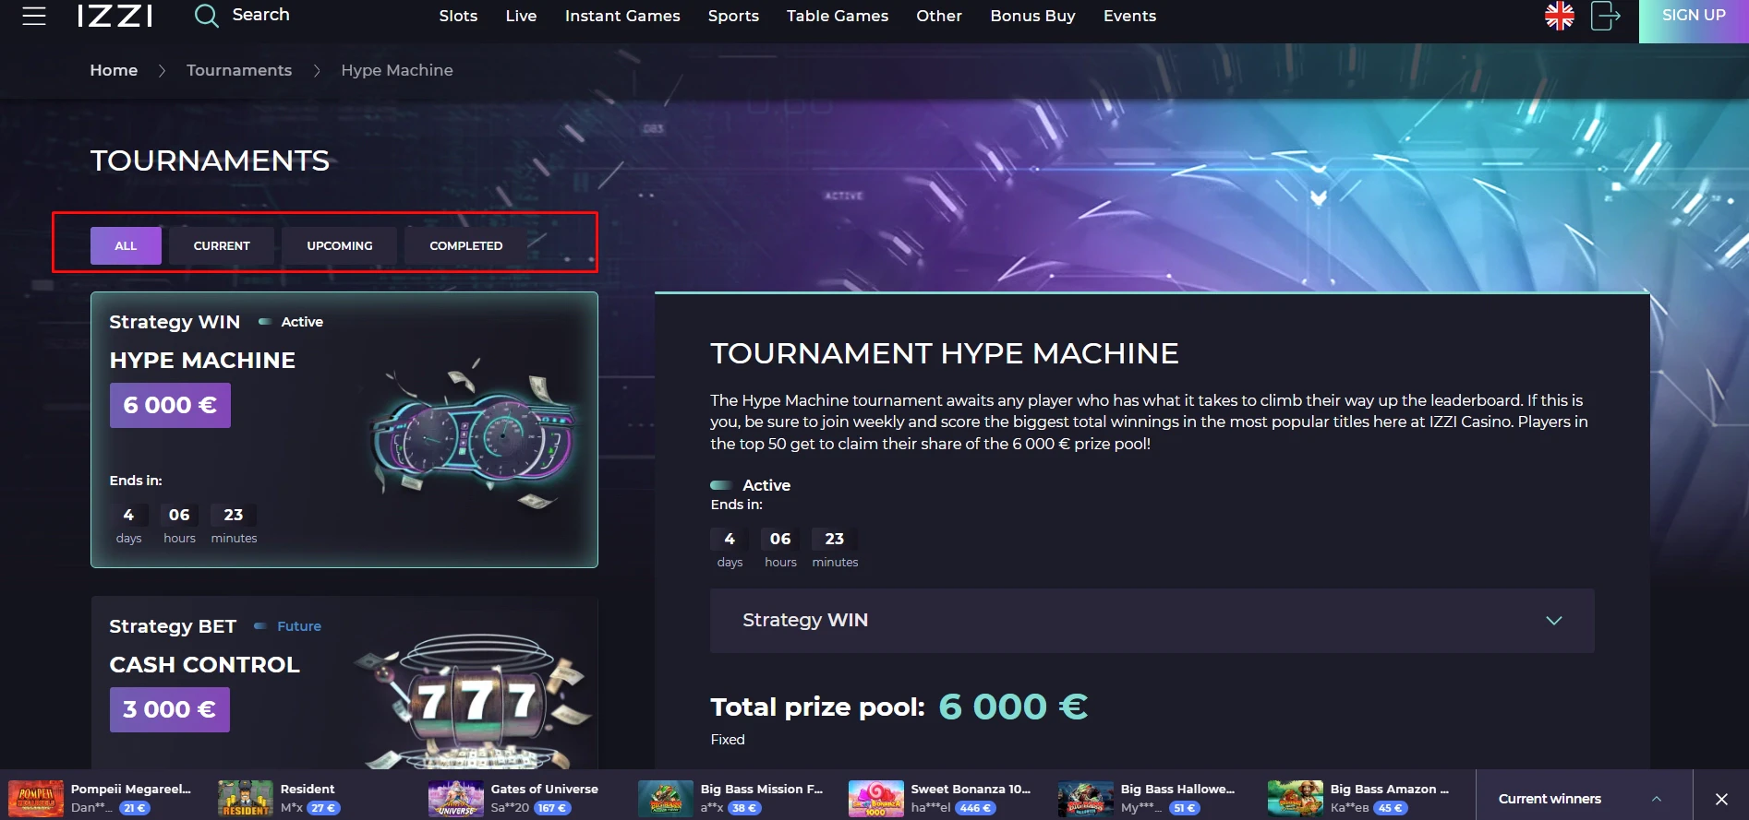Expand the Strategy WIN dropdown
This screenshot has width=1749, height=820.
(x=1152, y=621)
